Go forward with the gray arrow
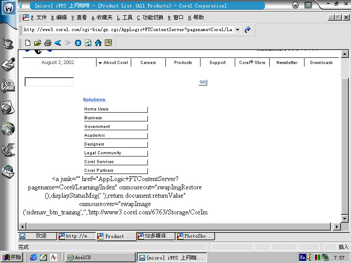This screenshot has width=351, height=263. click(68, 43)
